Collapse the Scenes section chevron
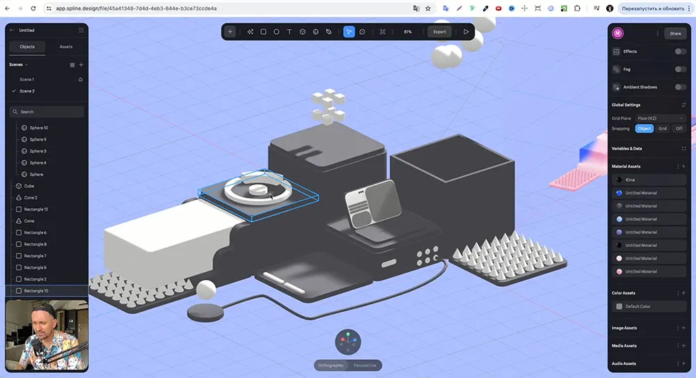Image resolution: width=696 pixels, height=378 pixels. tap(26, 65)
